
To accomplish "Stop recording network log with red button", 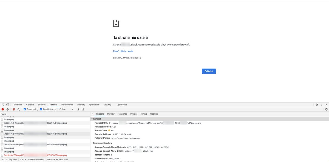I will pos(3,109).
